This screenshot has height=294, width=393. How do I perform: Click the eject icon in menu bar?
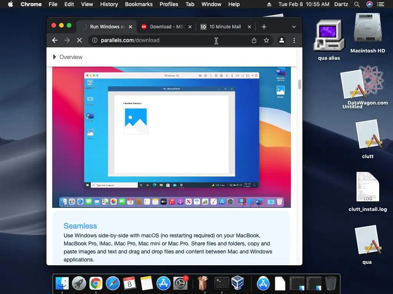(269, 4)
